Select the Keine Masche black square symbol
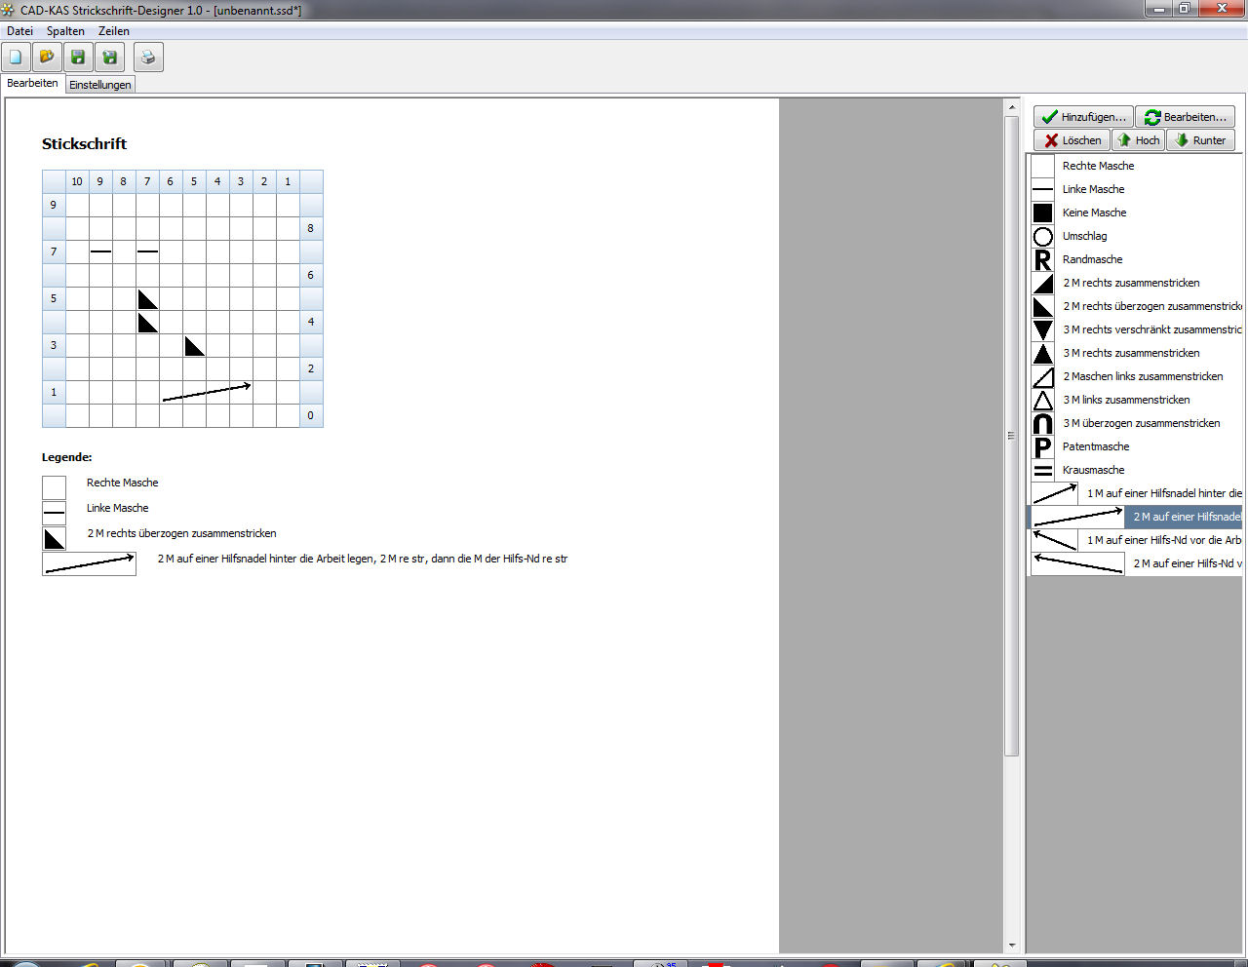This screenshot has height=967, width=1248. tap(1043, 213)
